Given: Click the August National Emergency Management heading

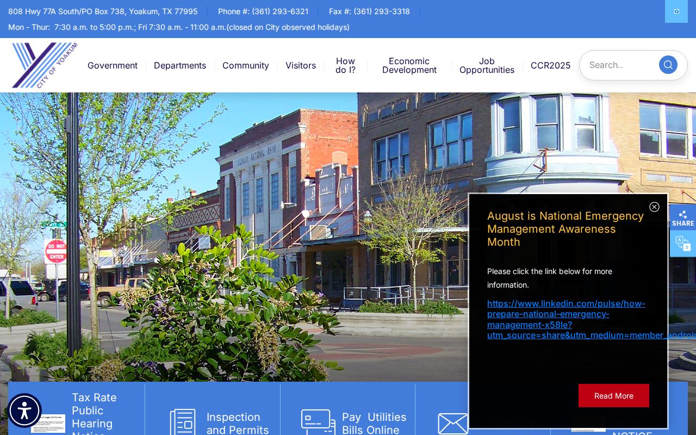Looking at the screenshot, I should tap(565, 229).
